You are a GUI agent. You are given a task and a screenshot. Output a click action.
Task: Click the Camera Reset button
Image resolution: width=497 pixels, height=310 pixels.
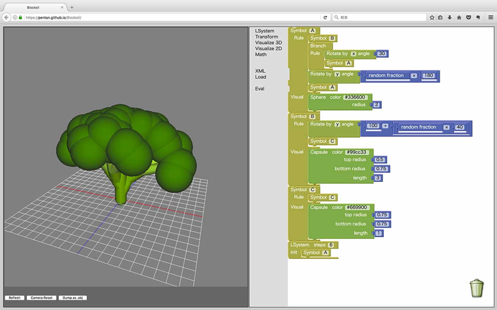pos(41,298)
